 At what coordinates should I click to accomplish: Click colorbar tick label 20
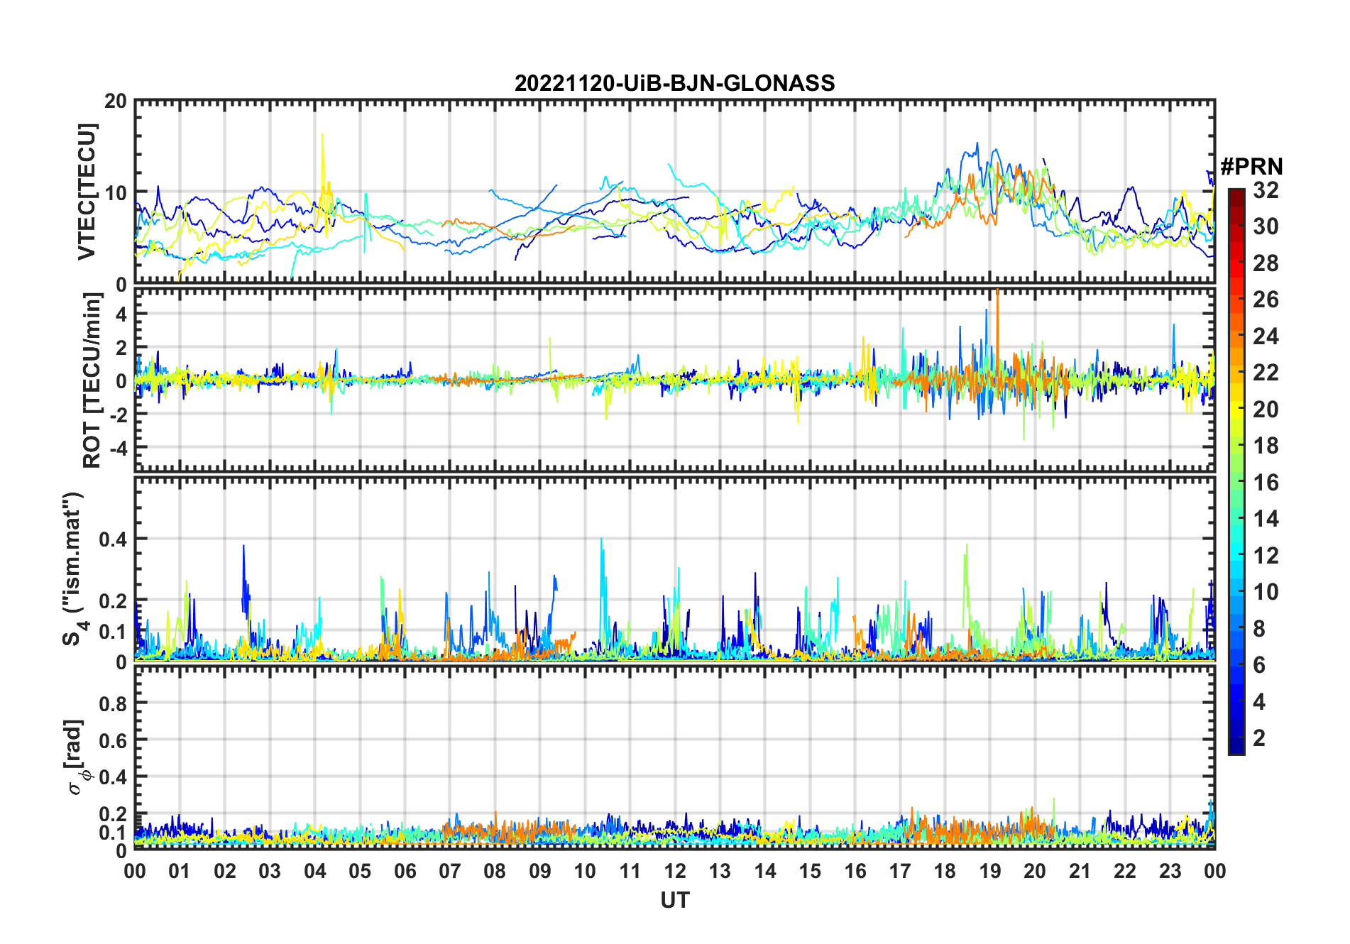point(1266,410)
